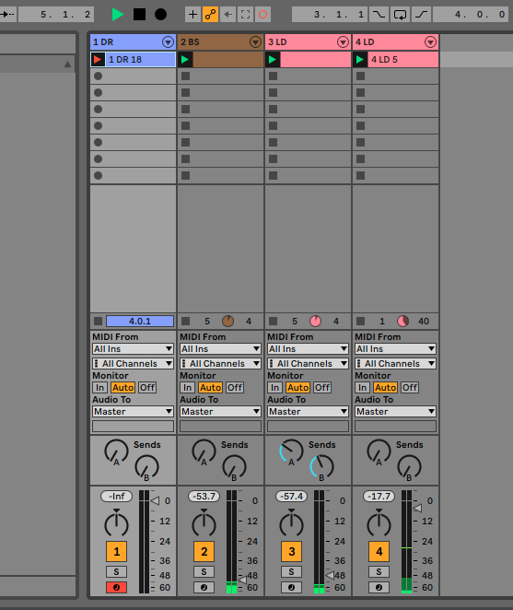
Task: Click the -Inf peak level on 1 DR
Action: [x=116, y=496]
